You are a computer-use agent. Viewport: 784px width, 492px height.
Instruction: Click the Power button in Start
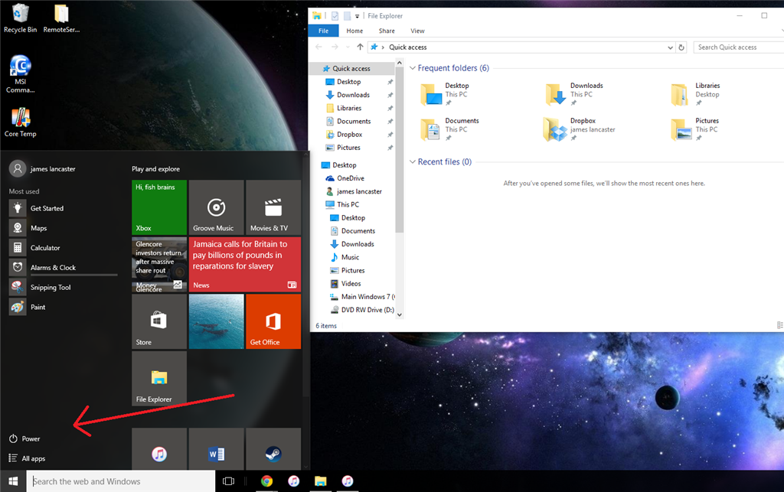coord(24,438)
